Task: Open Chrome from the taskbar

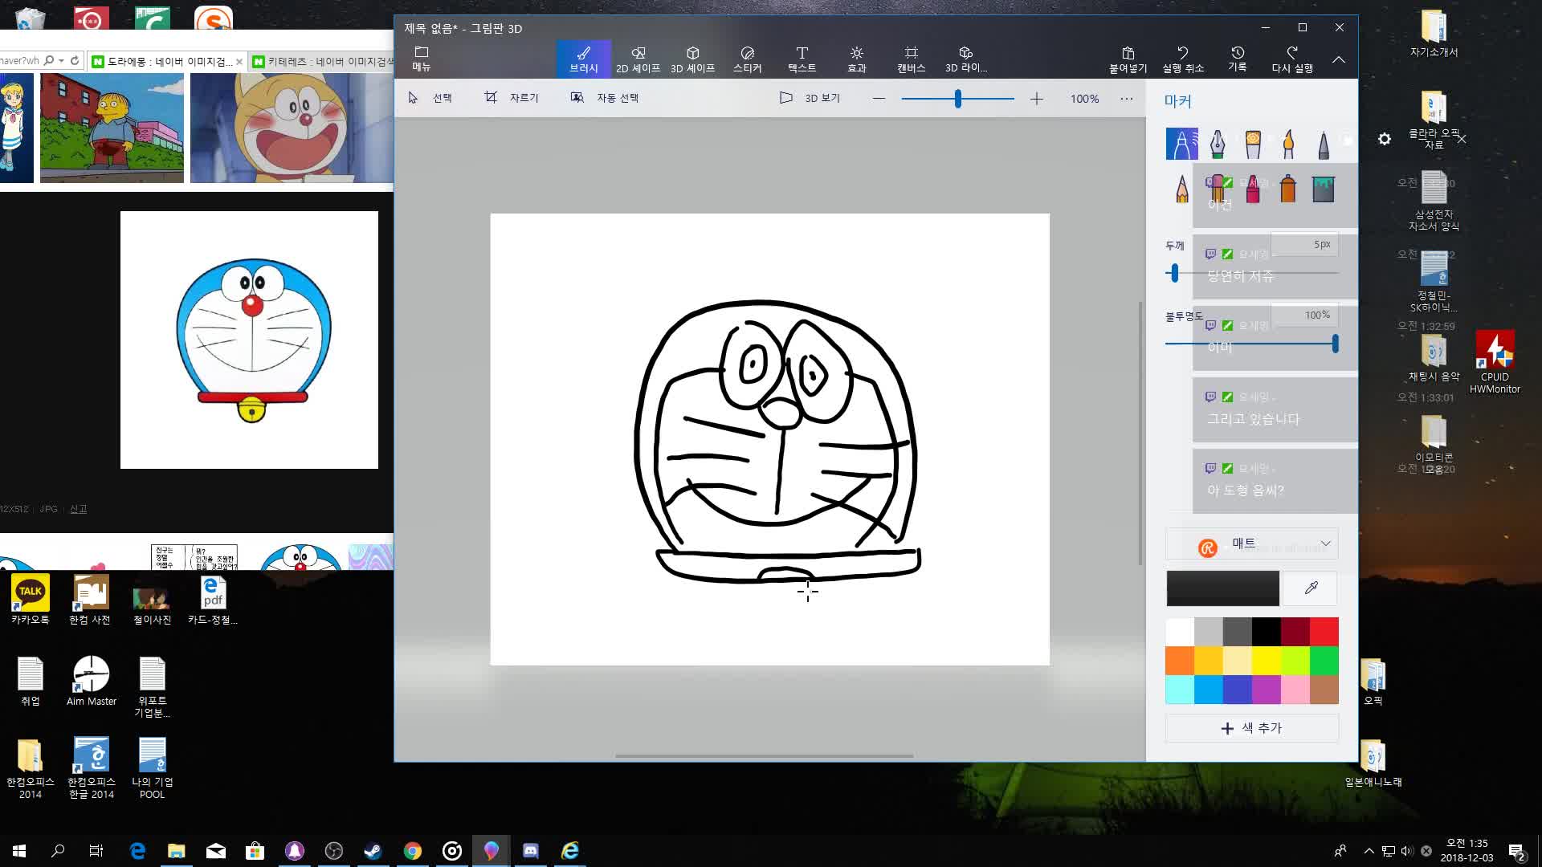Action: pyautogui.click(x=413, y=851)
